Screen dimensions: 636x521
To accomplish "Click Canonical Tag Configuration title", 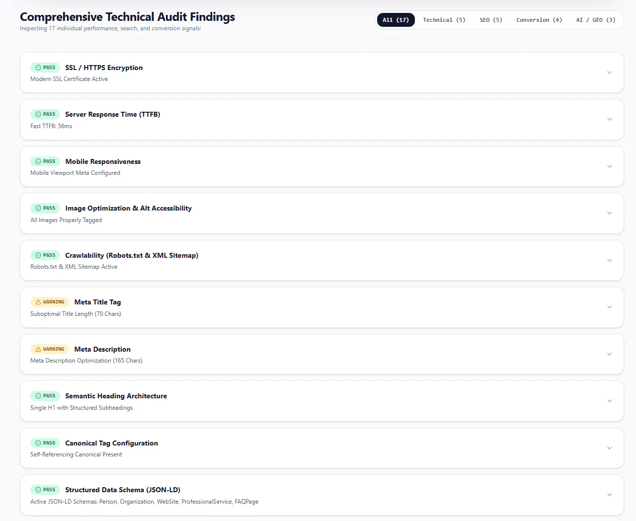I will [111, 443].
